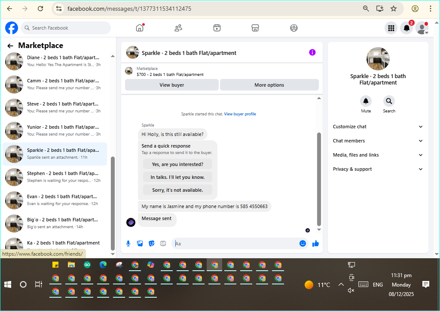440x311 pixels.
Task: Expand Privacy & support section
Action: [x=378, y=169]
